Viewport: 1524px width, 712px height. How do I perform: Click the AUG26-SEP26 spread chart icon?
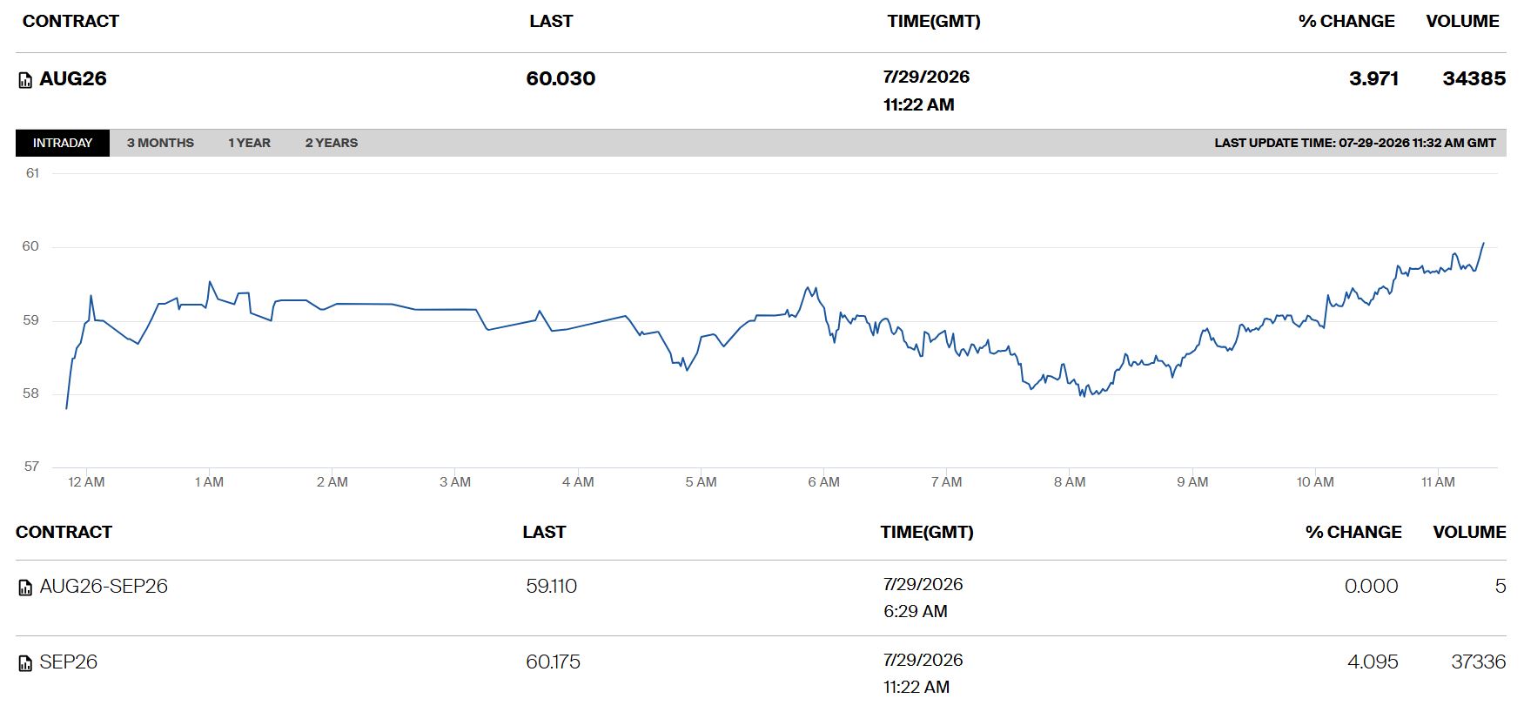pyautogui.click(x=25, y=588)
